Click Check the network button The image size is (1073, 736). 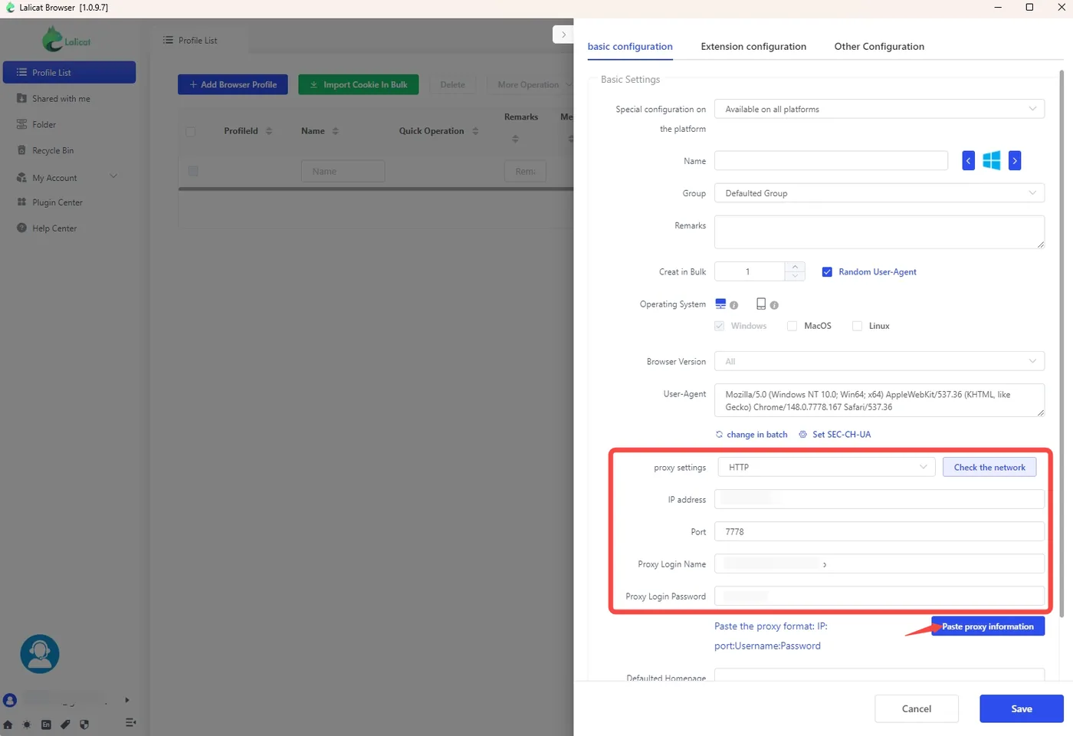(x=989, y=467)
